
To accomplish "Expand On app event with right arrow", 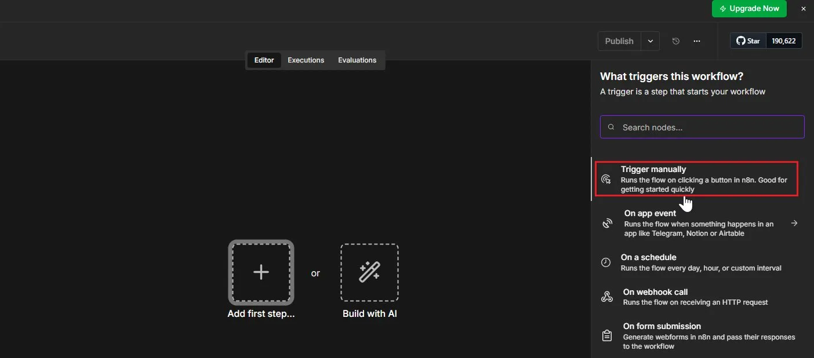I will point(794,223).
